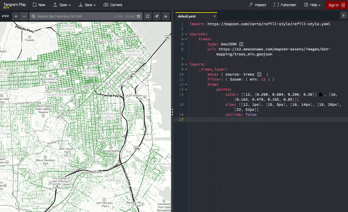The width and height of the screenshot is (348, 212).
Task: Open the Save menu
Action: pyautogui.click(x=87, y=5)
